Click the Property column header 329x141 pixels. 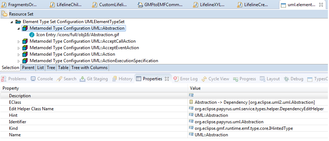coord(94,88)
